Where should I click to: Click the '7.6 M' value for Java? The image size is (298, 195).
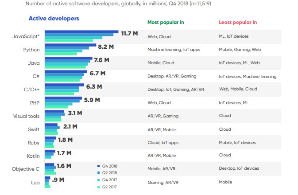(x=102, y=60)
